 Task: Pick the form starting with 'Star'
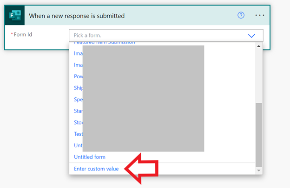[x=78, y=111]
